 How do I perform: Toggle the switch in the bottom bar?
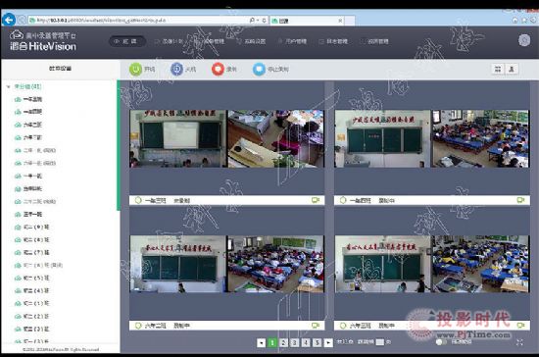click(441, 342)
